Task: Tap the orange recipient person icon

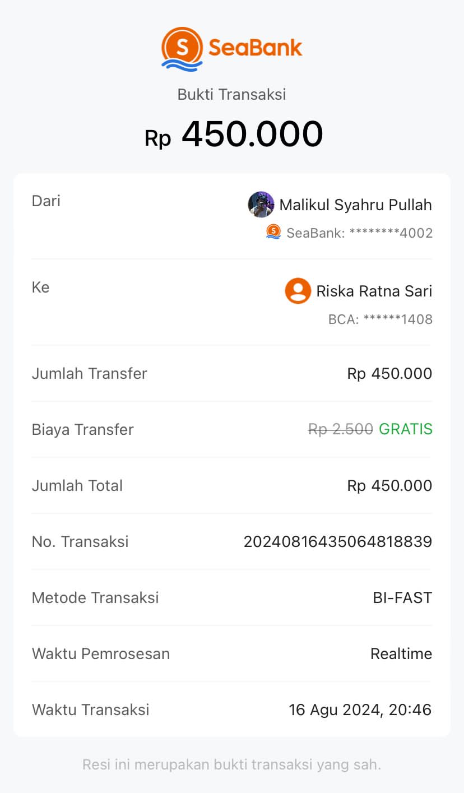Action: coord(298,291)
